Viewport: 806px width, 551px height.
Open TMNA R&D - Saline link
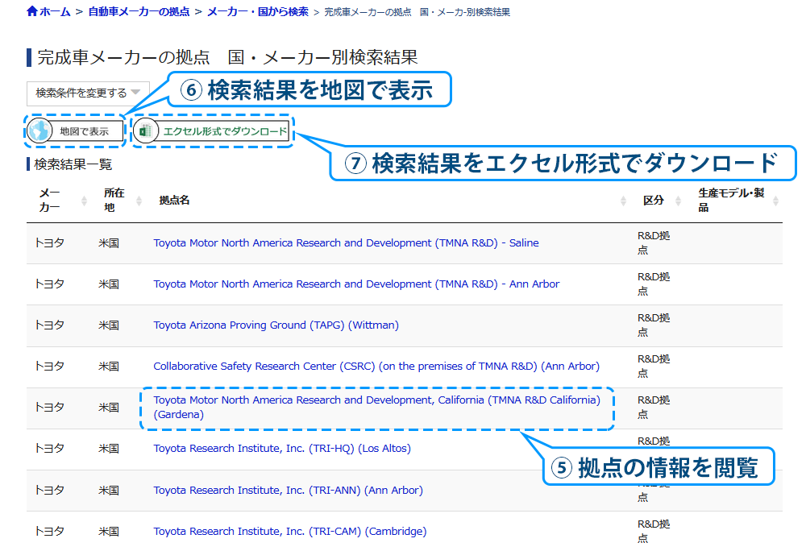[x=346, y=243]
